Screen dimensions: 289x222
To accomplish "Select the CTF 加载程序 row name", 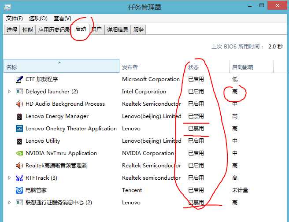I will pyautogui.click(x=42, y=79).
